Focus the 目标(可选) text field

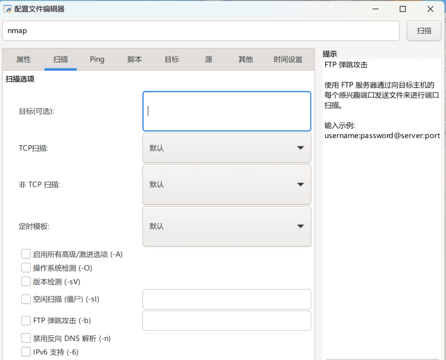click(x=226, y=111)
